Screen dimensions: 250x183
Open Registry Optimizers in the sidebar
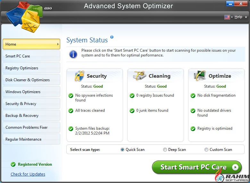[x=31, y=68]
